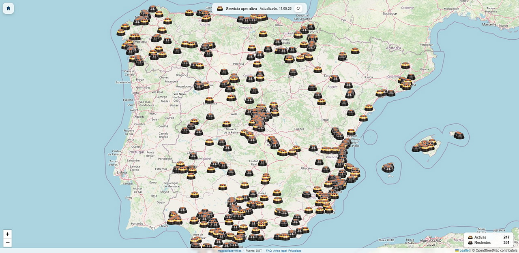Click the Activas legend entry
The height and width of the screenshot is (253, 519).
click(x=480, y=238)
